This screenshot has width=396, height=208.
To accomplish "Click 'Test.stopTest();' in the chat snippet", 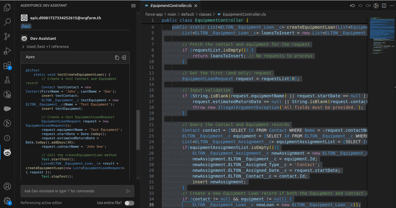I will [x=57, y=177].
